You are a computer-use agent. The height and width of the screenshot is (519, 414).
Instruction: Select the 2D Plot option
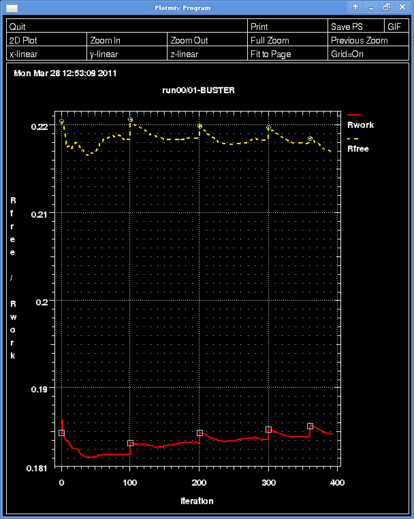[46, 40]
